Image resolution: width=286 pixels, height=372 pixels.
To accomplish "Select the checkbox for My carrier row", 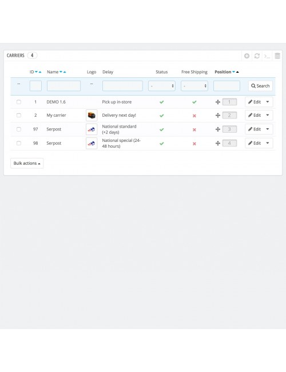I will tap(19, 115).
